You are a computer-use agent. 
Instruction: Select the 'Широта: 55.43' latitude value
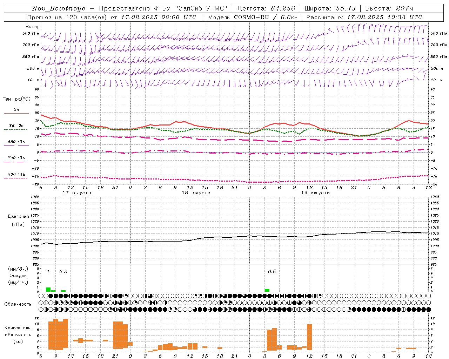(330, 8)
